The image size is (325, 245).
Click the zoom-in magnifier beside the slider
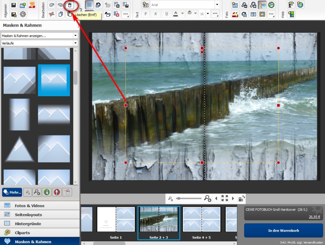[x=208, y=198]
